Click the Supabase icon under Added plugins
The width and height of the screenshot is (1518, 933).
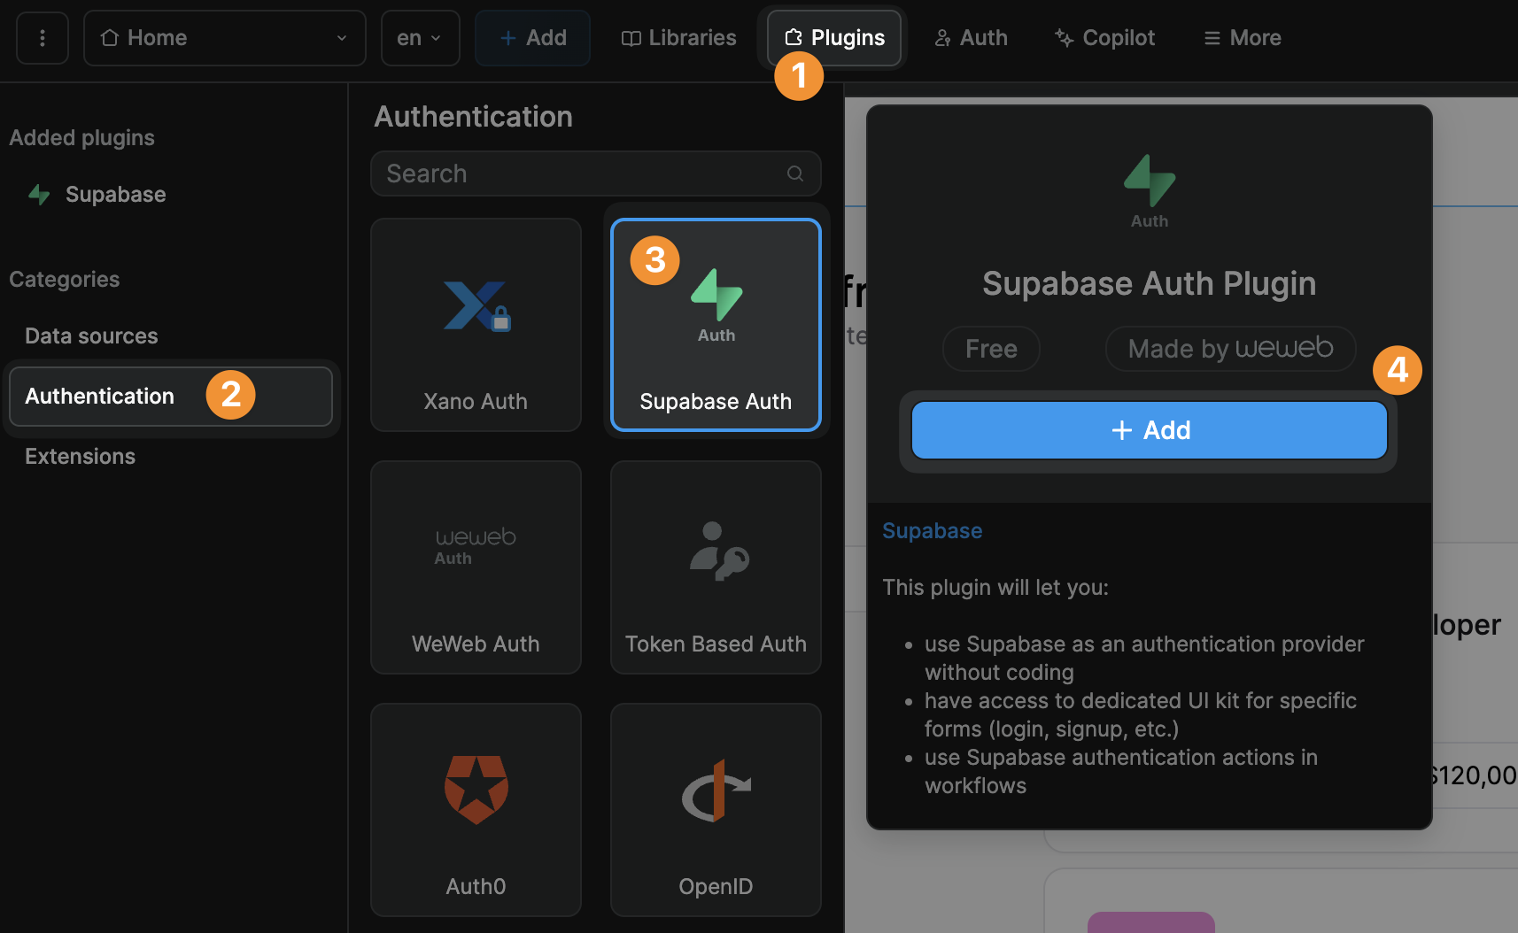[39, 194]
